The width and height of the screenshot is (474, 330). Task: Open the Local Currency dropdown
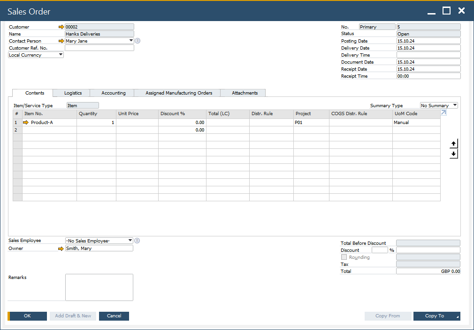pos(61,55)
